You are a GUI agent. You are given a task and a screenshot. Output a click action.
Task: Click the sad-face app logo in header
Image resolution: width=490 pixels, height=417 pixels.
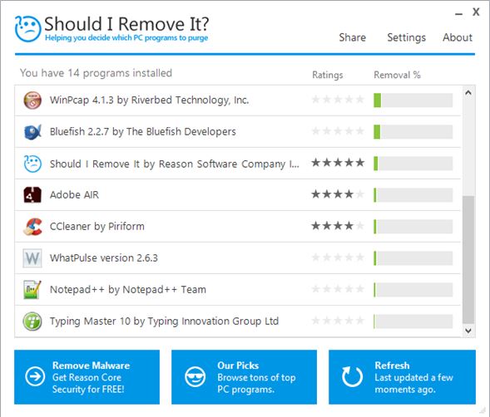coord(27,29)
